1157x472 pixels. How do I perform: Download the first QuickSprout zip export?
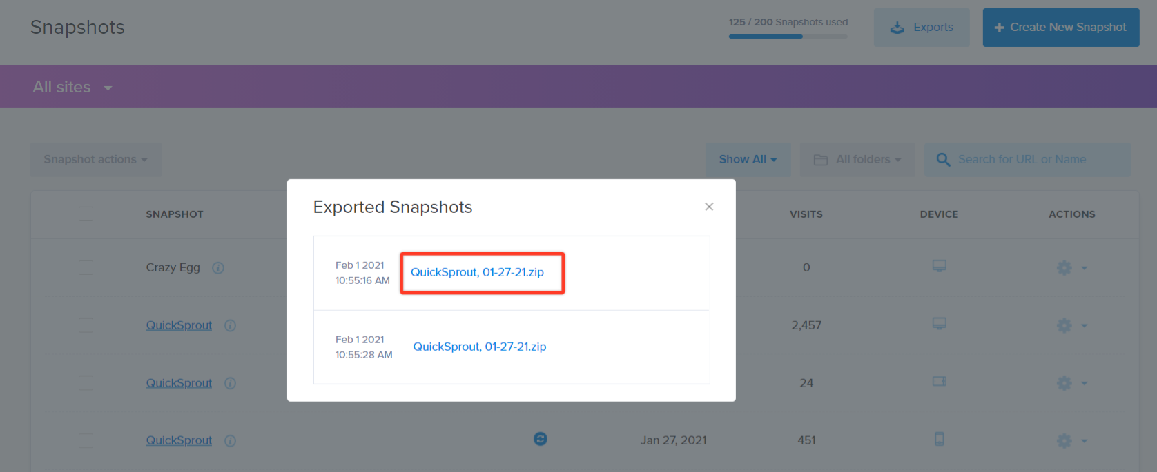(x=477, y=272)
